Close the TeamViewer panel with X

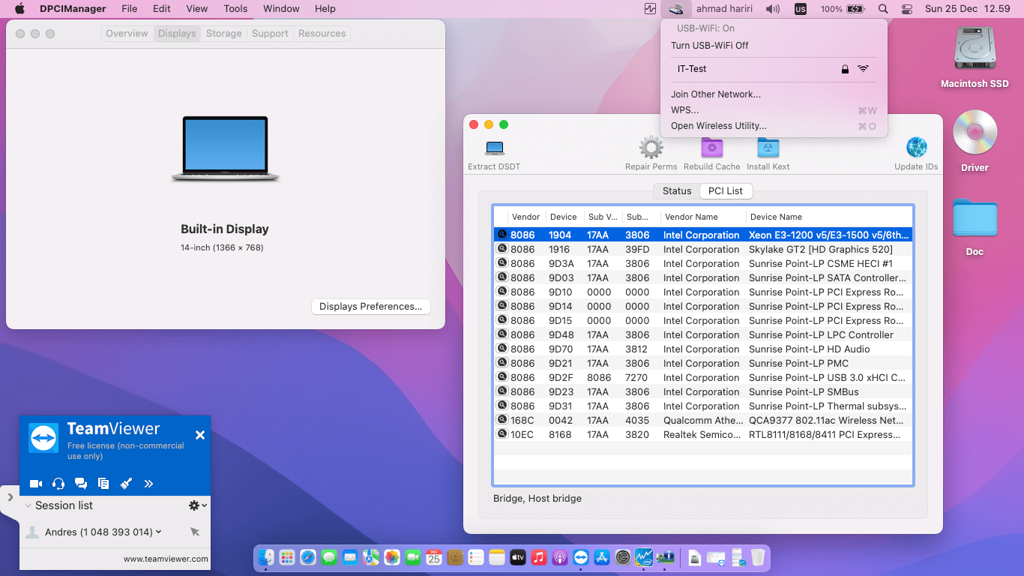(200, 435)
